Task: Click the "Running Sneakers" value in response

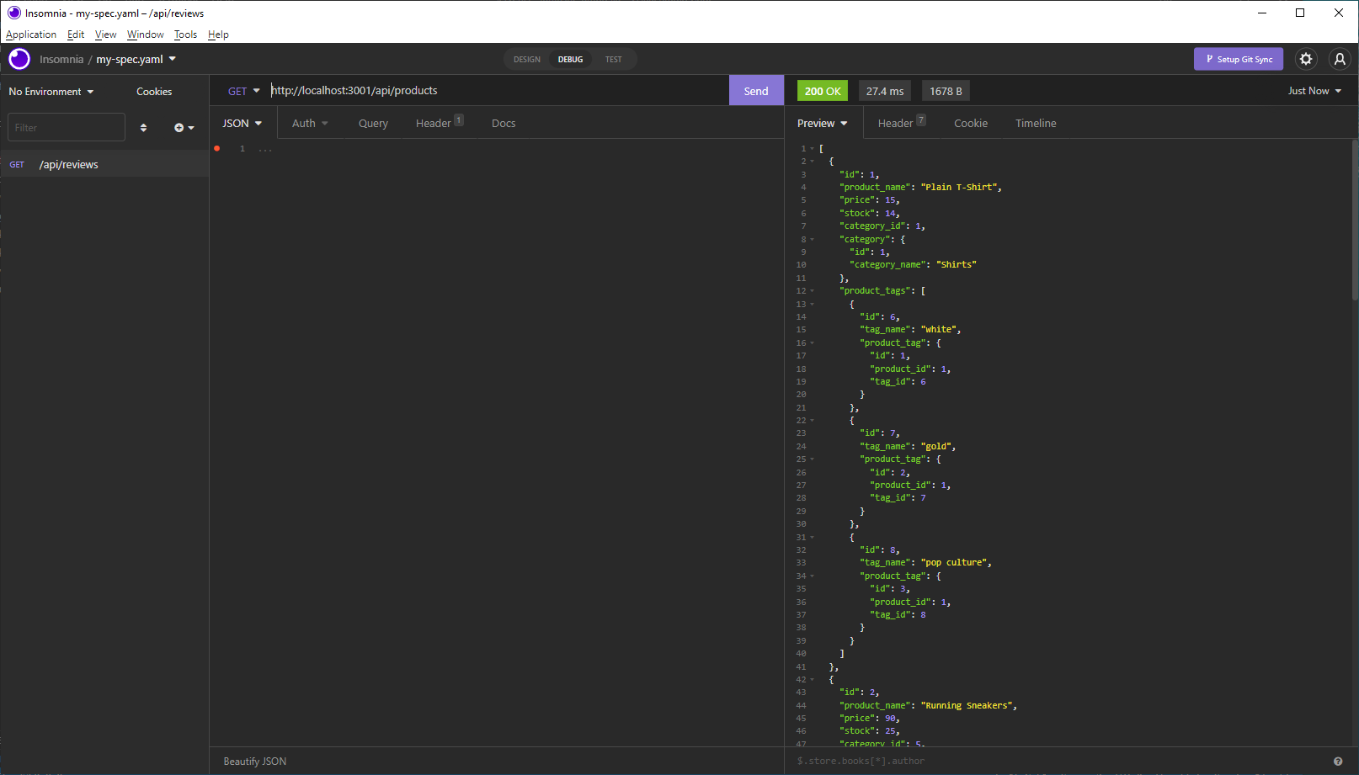Action: tap(968, 706)
